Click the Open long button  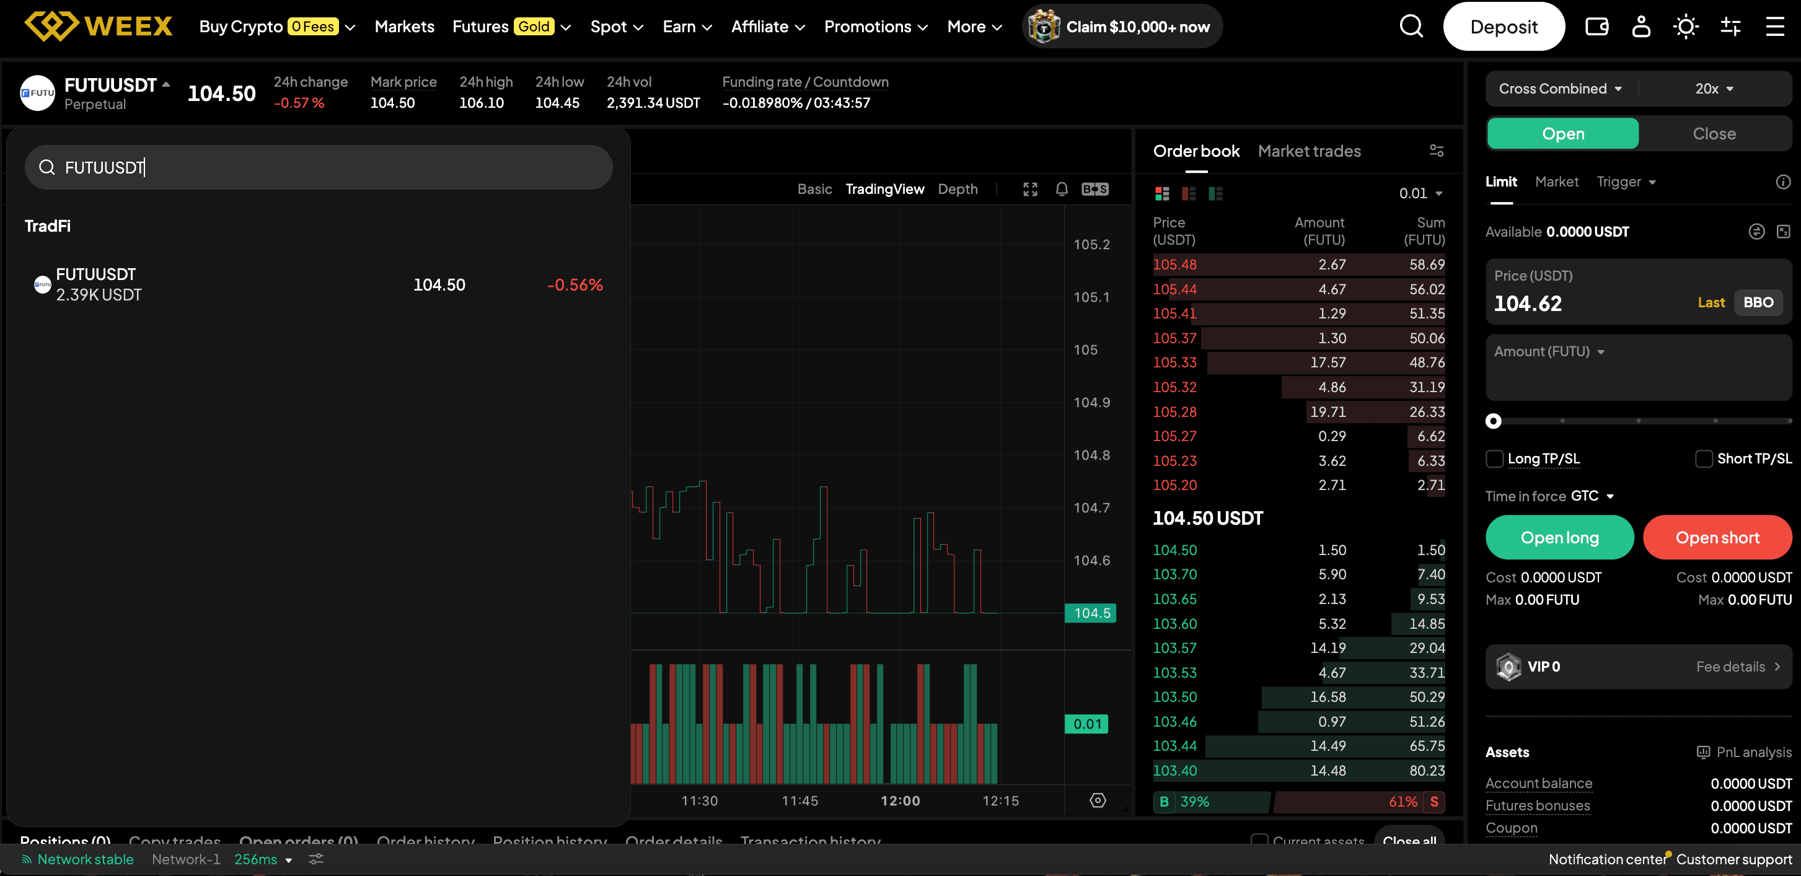[1559, 538]
